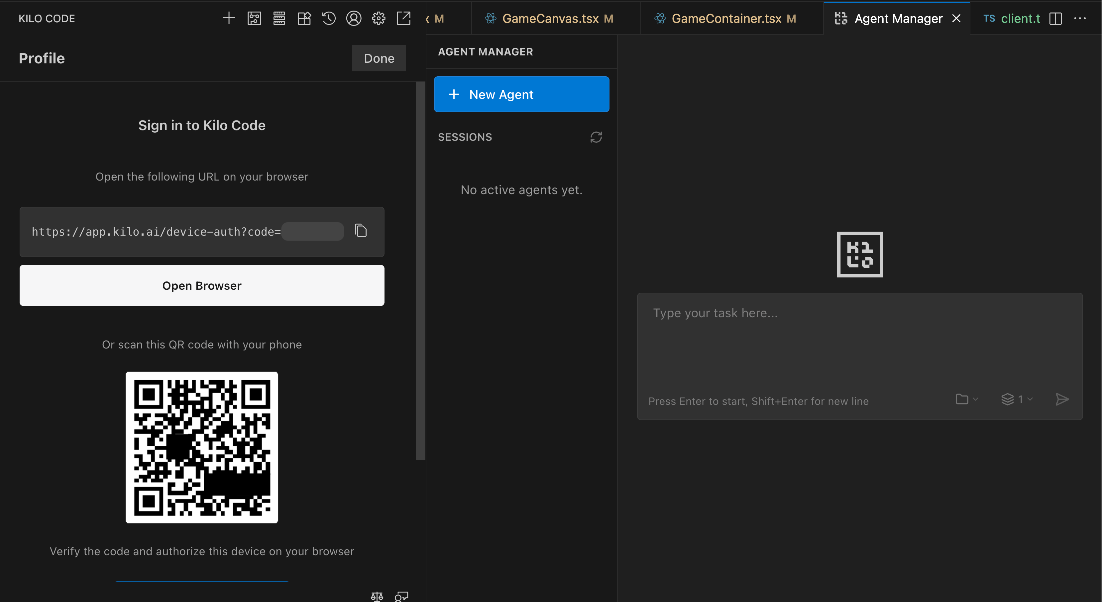Pop out Kilo Code in editor
This screenshot has height=602, width=1102.
point(403,18)
